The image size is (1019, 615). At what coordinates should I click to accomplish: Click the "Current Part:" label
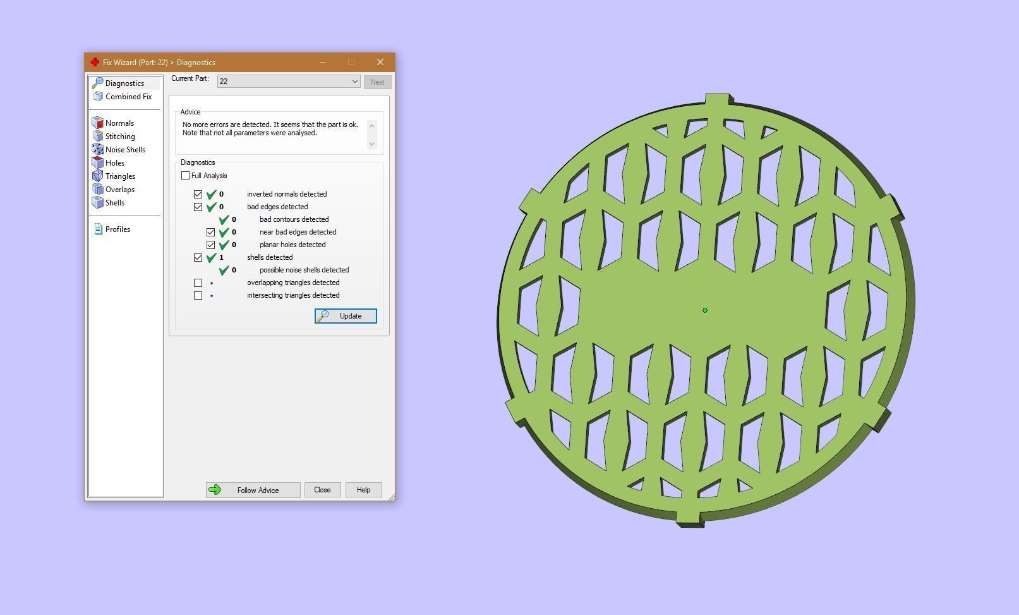pyautogui.click(x=190, y=78)
